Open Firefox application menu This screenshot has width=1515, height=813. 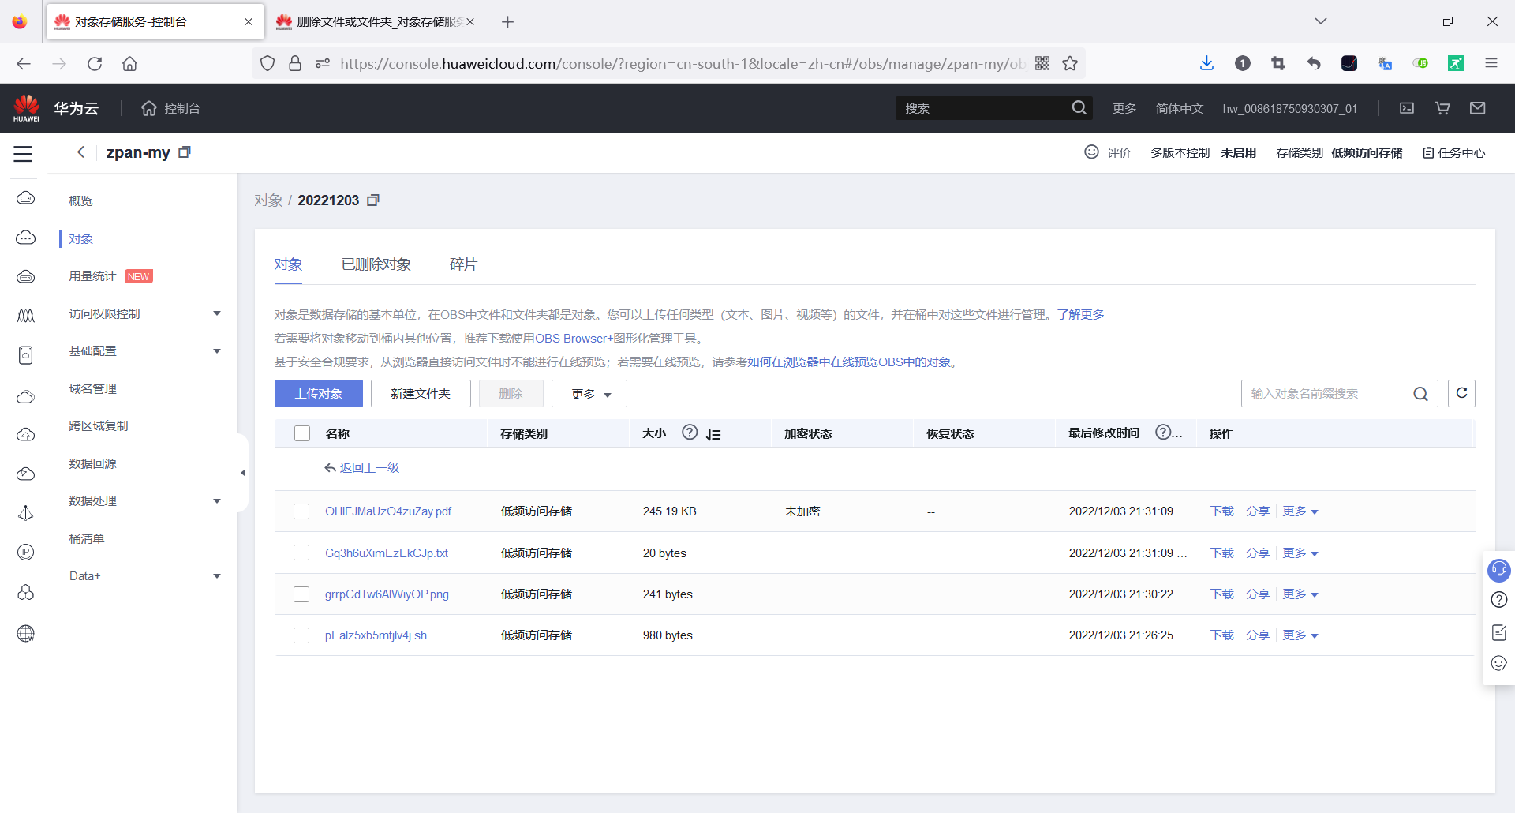pyautogui.click(x=1491, y=63)
